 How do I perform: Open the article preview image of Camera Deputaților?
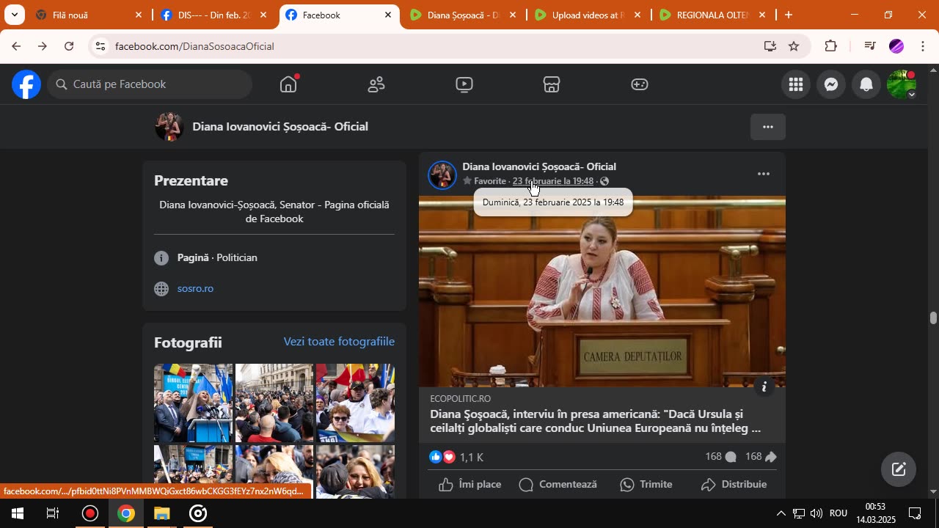coord(602,291)
